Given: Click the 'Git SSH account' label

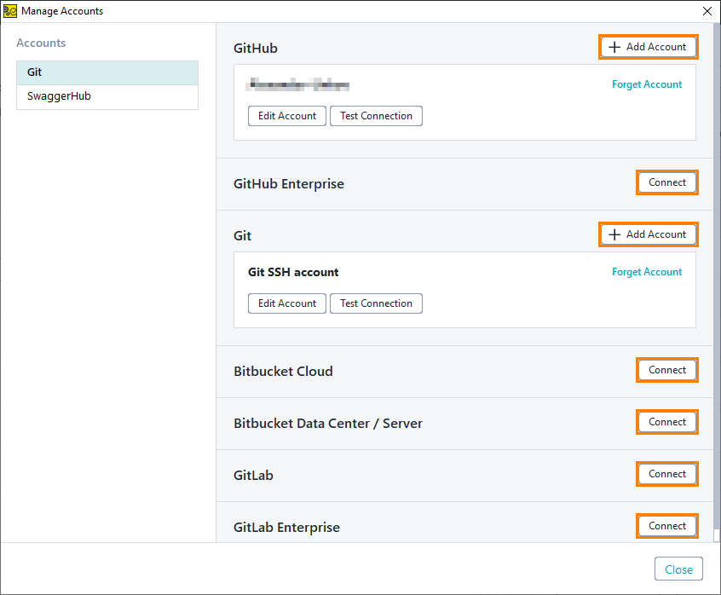Looking at the screenshot, I should (x=293, y=272).
